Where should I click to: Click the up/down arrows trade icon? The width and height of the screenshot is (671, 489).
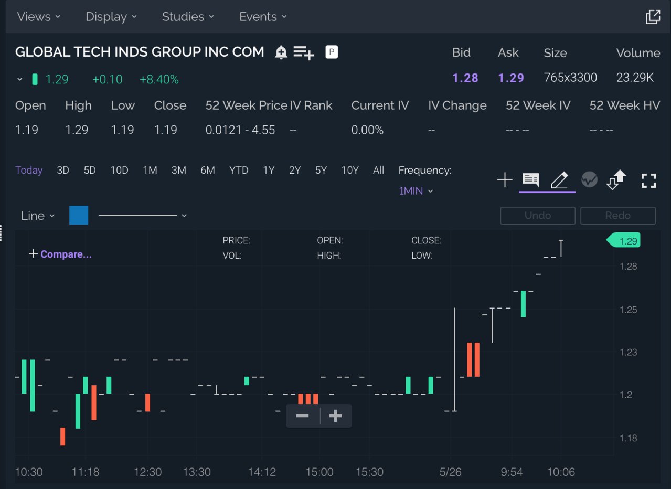[616, 180]
